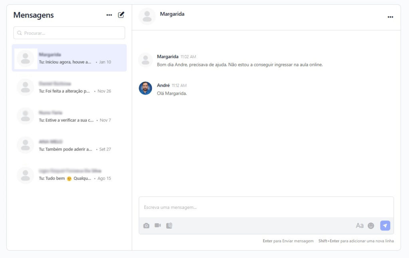Open the conversation dated Nov 26

[x=69, y=87]
